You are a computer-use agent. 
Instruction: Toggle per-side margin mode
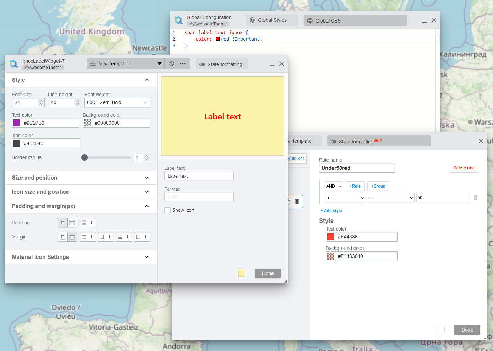click(72, 237)
